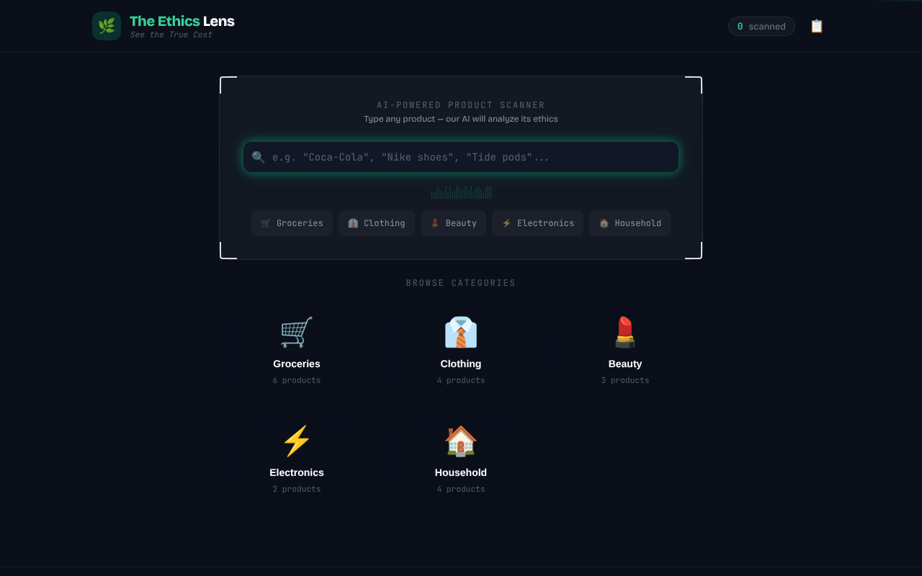Screen dimensions: 922x576
Task: Click the magnifying glass icon in search bar
Action: click(258, 156)
